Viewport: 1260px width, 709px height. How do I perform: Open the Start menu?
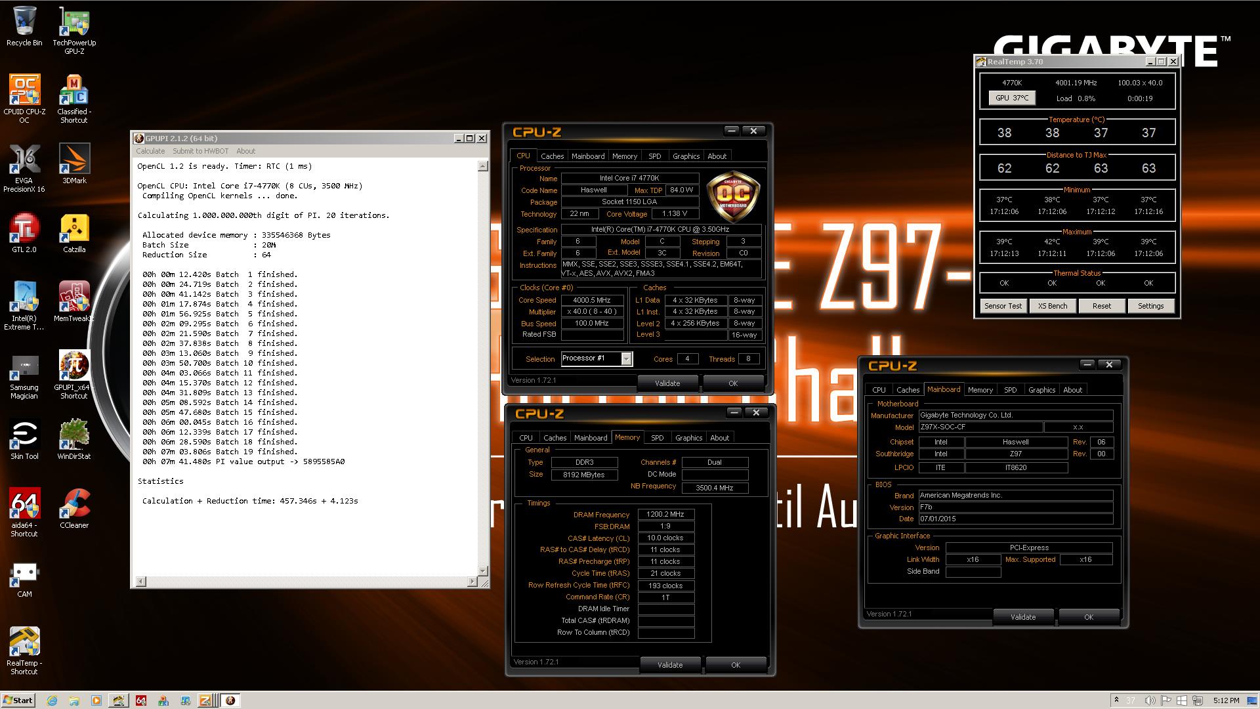(18, 700)
